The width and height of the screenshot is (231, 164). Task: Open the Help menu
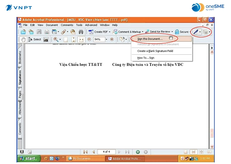(x=115, y=25)
